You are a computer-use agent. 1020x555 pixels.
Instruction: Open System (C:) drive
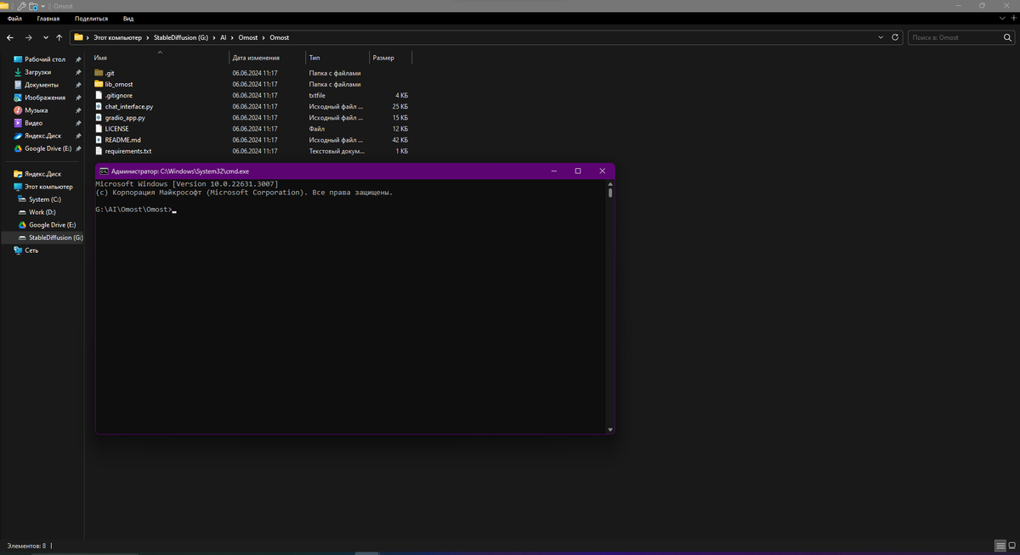tap(44, 199)
